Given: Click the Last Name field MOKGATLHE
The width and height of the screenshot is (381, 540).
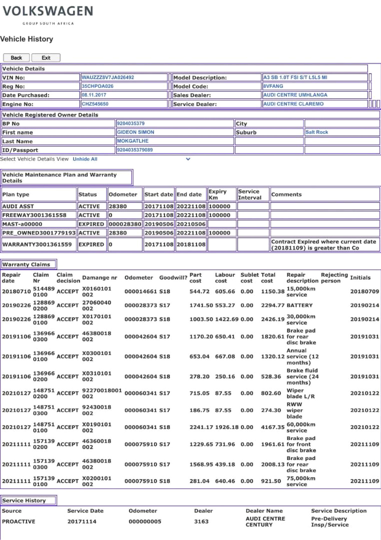Looking at the screenshot, I should [x=175, y=141].
